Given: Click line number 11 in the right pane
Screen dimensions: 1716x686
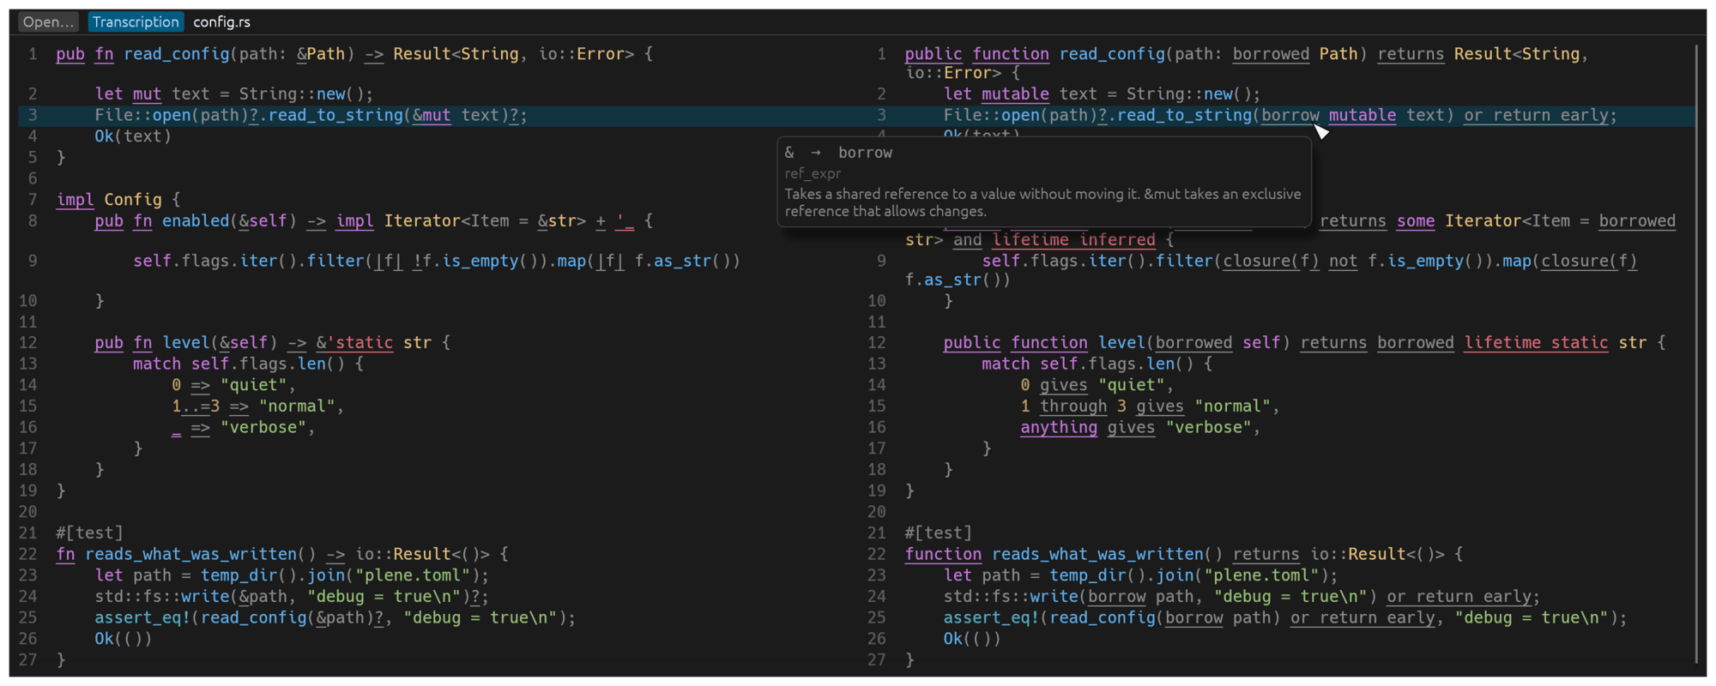Looking at the screenshot, I should point(876,322).
